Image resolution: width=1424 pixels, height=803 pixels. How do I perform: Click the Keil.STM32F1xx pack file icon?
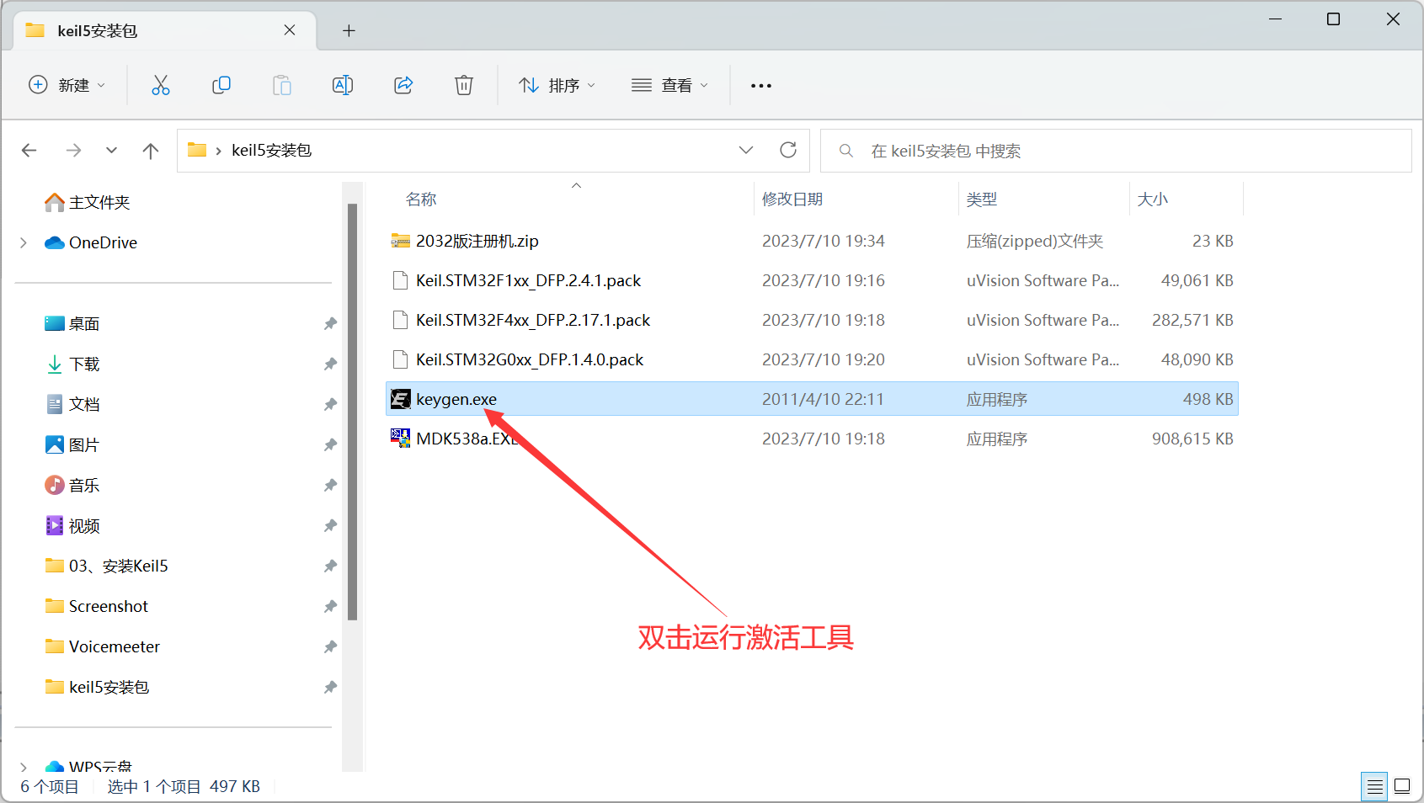401,280
